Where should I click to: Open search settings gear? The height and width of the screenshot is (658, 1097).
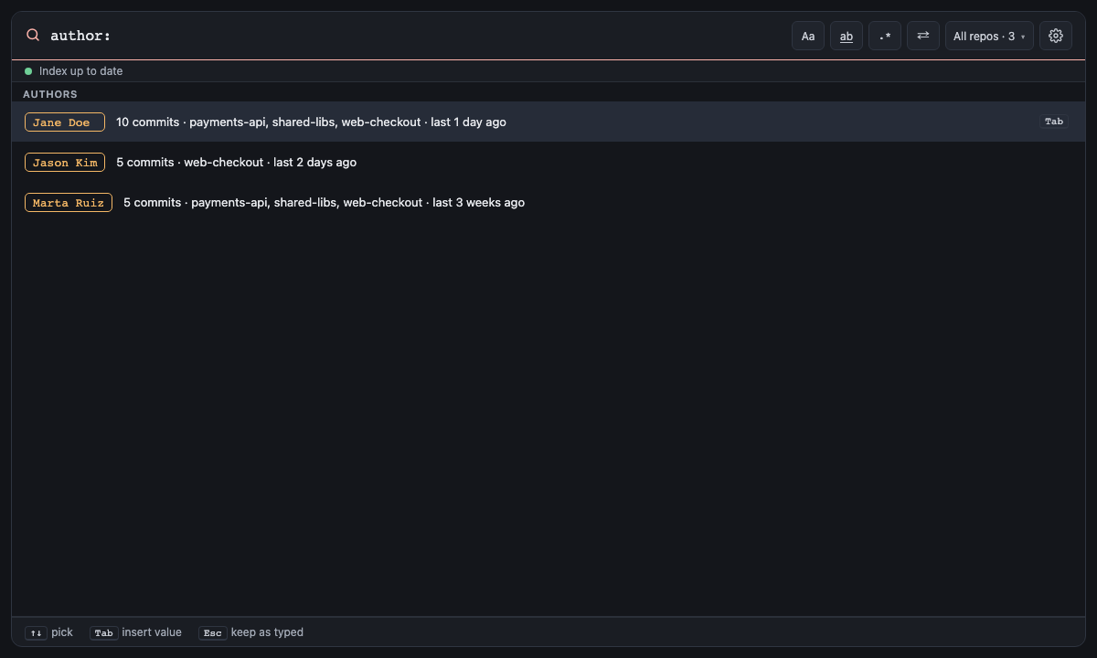pos(1056,36)
